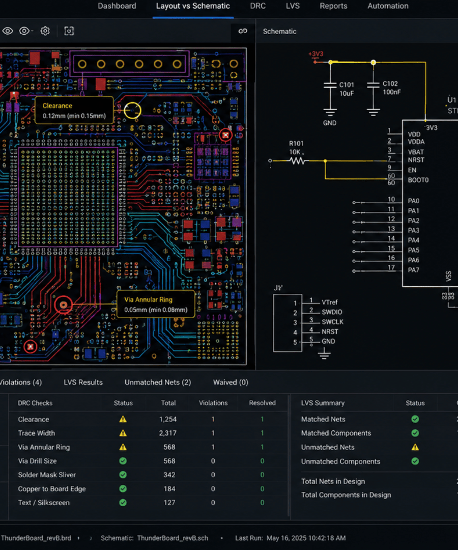Click the 1,254 total clearance value
Viewport: 458px width, 550px height.
pos(168,419)
